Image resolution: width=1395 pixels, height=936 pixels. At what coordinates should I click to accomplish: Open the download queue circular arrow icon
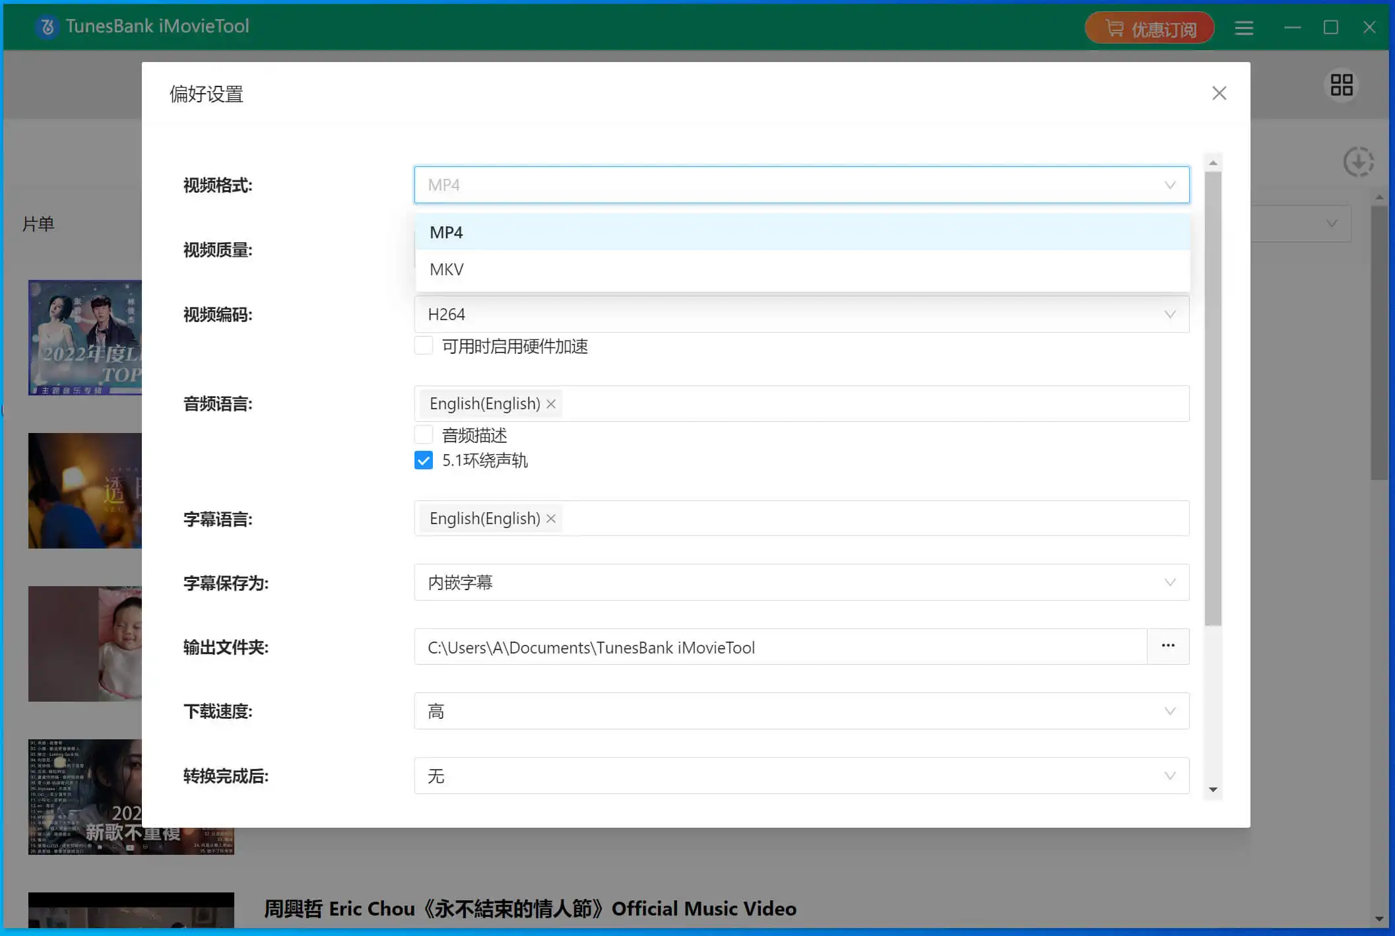click(x=1359, y=162)
